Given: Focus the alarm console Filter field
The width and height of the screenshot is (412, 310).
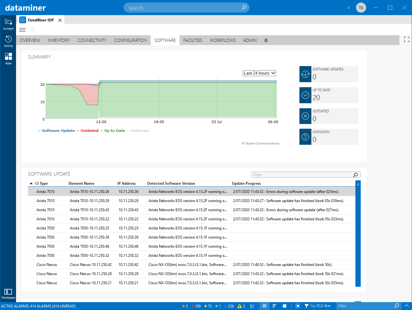Looking at the screenshot, I should tap(368, 306).
